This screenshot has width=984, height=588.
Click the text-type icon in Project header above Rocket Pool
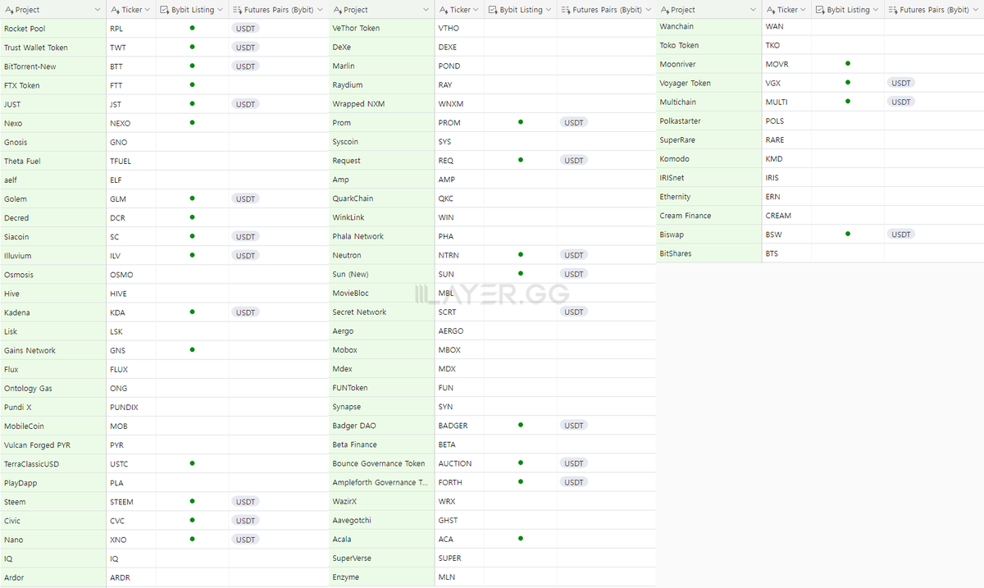[x=10, y=10]
